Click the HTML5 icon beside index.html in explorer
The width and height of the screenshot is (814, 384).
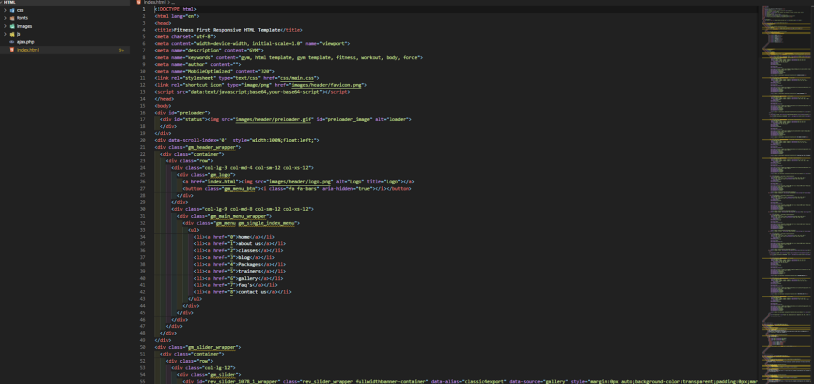point(12,50)
